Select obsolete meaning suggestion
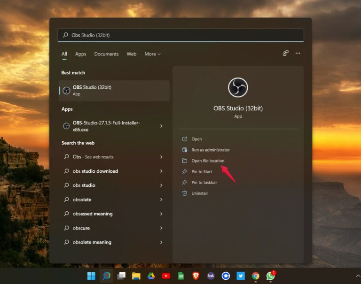Image resolution: width=361 pixels, height=284 pixels. [x=92, y=242]
